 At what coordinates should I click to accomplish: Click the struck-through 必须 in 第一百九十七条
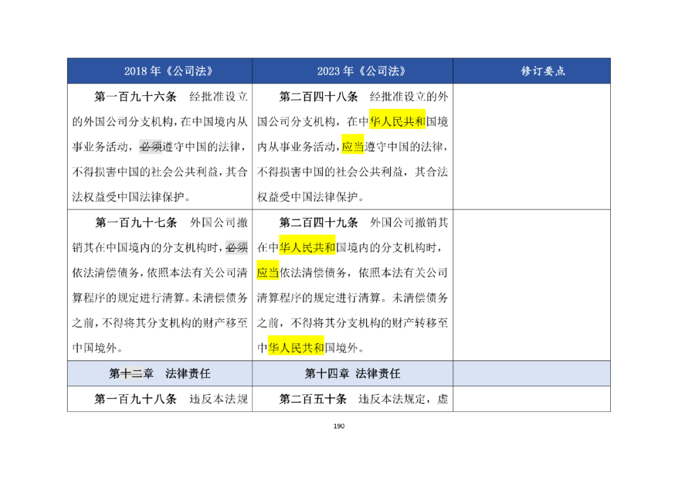pos(237,248)
